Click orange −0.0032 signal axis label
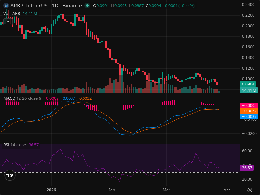Viewport: 260px width, 195px height. (249, 111)
